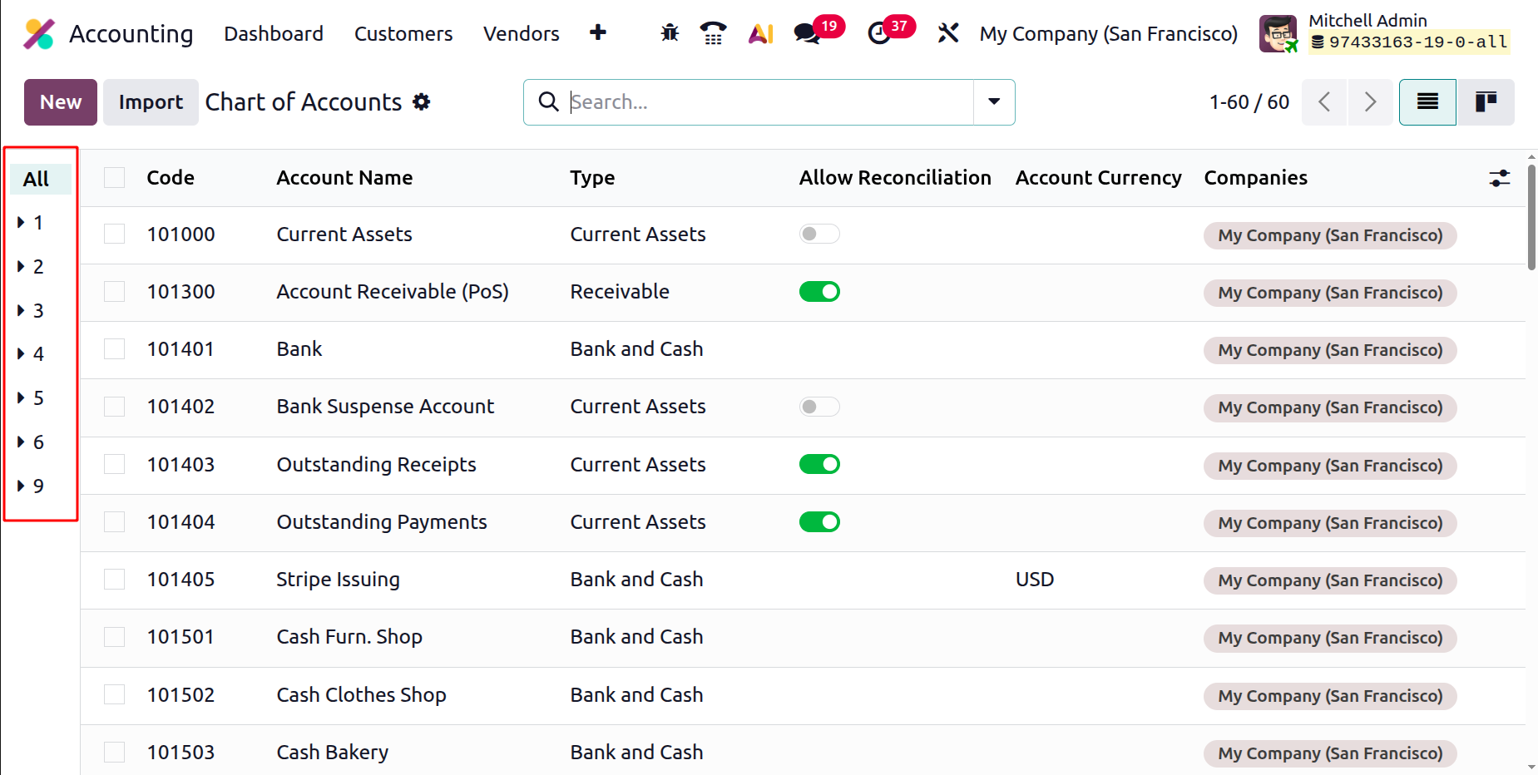This screenshot has width=1538, height=775.
Task: Tick the checkbox for Bank 101401
Action: [x=114, y=348]
